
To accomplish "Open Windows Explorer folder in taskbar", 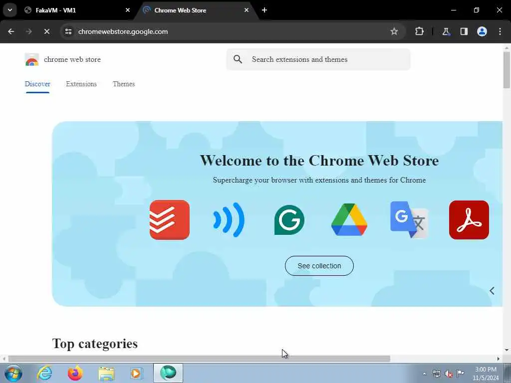I will pos(106,373).
